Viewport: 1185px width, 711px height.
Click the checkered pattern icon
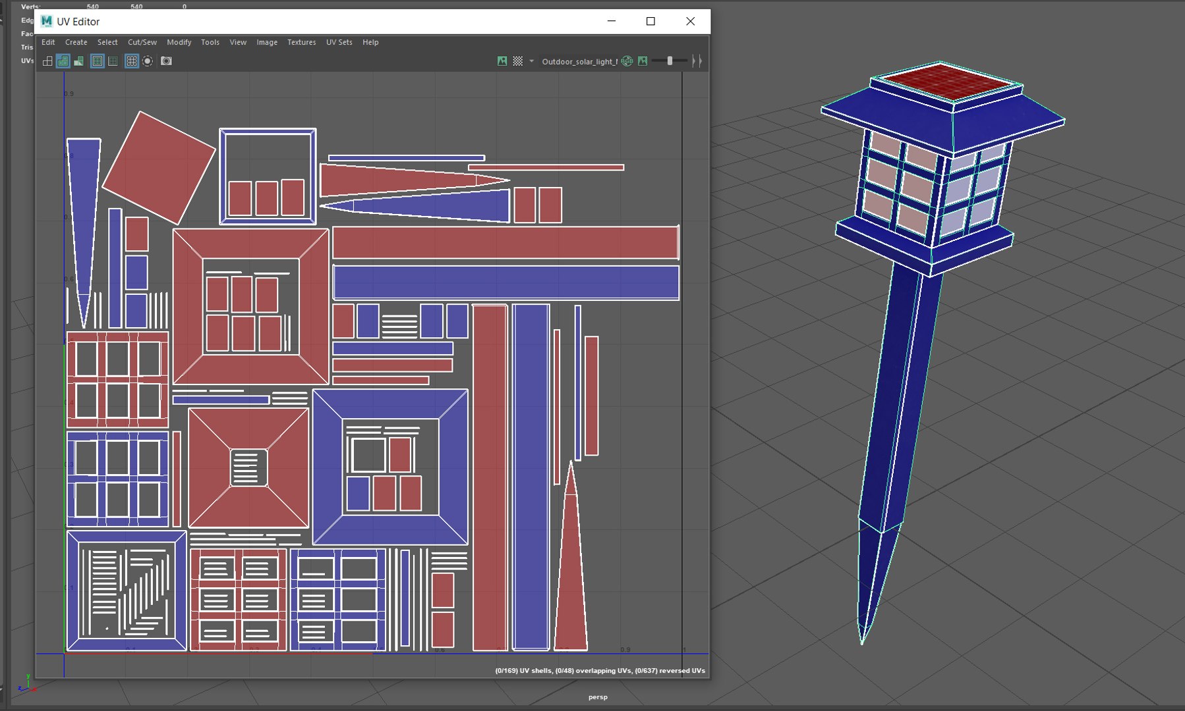(x=518, y=61)
